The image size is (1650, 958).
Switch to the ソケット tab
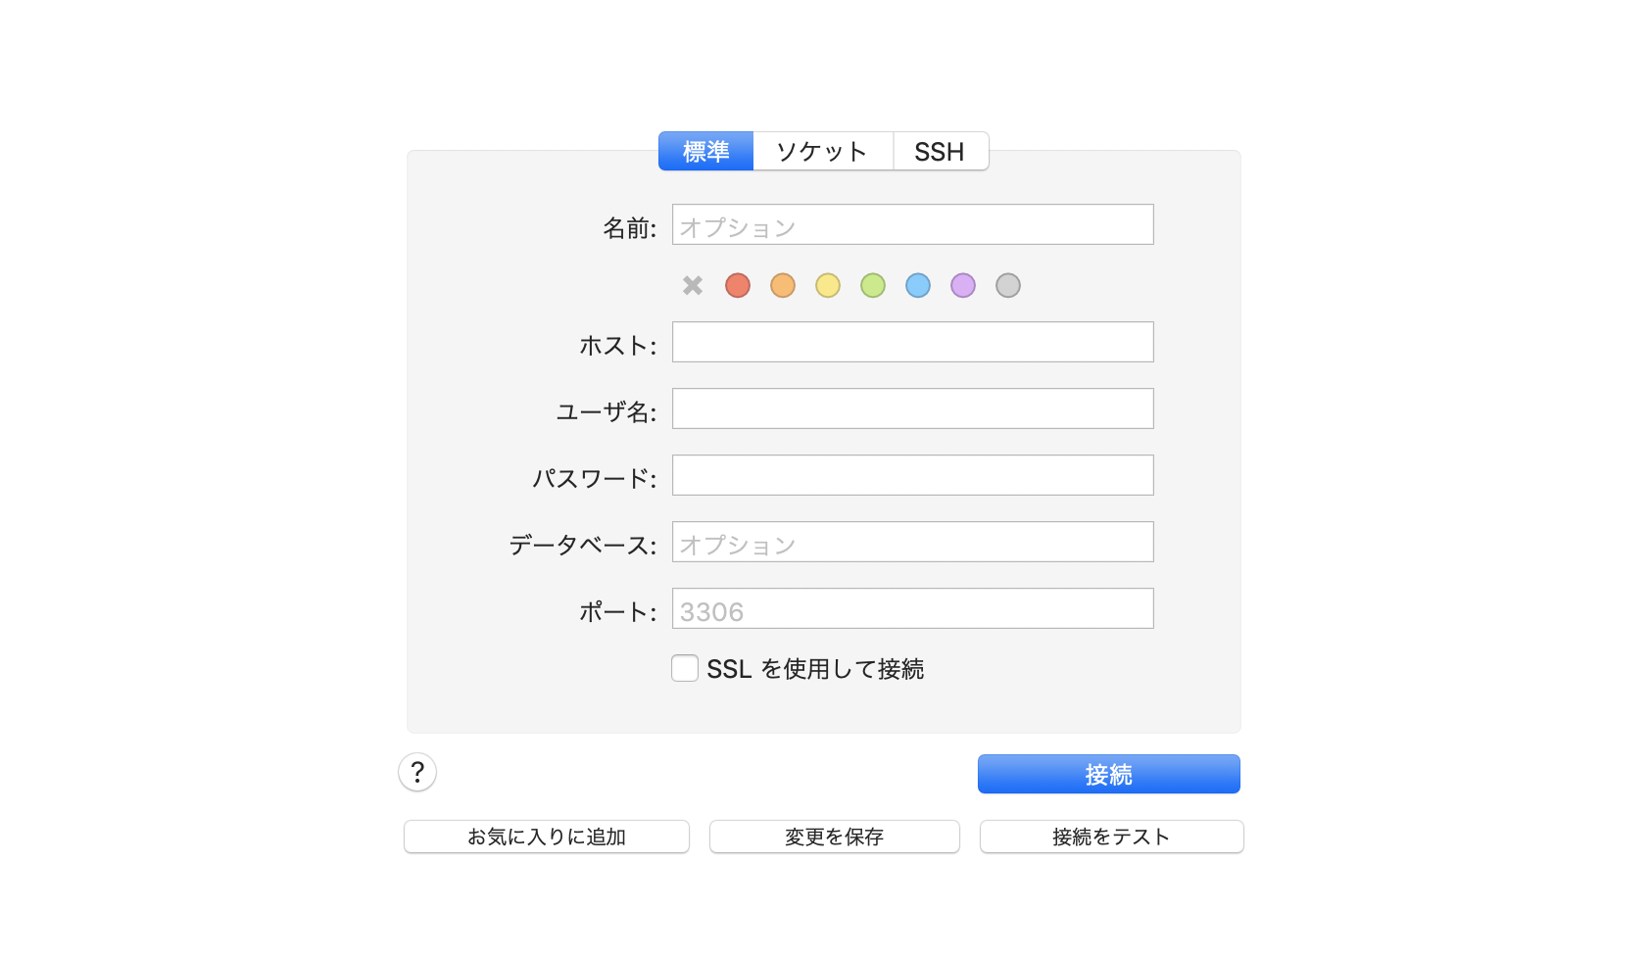tap(823, 151)
